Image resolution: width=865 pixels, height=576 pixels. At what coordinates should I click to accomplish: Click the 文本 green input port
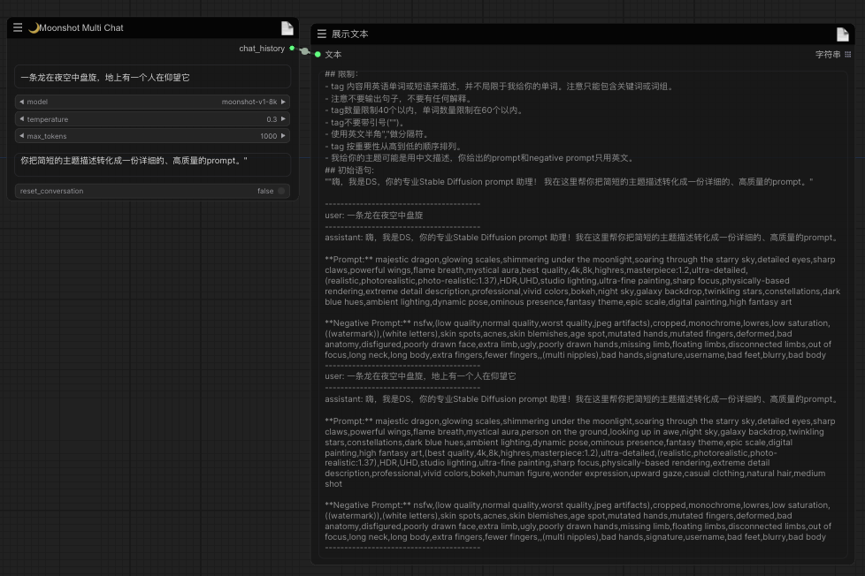[x=318, y=55]
